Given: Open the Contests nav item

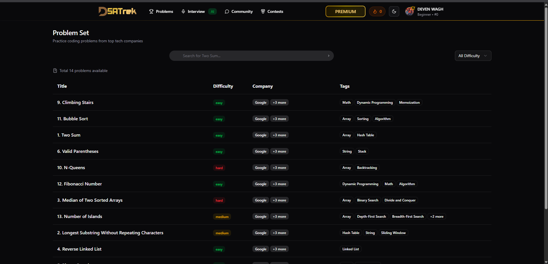Looking at the screenshot, I should click(x=272, y=11).
